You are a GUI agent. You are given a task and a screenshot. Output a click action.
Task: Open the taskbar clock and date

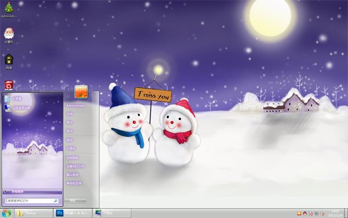[335, 213]
